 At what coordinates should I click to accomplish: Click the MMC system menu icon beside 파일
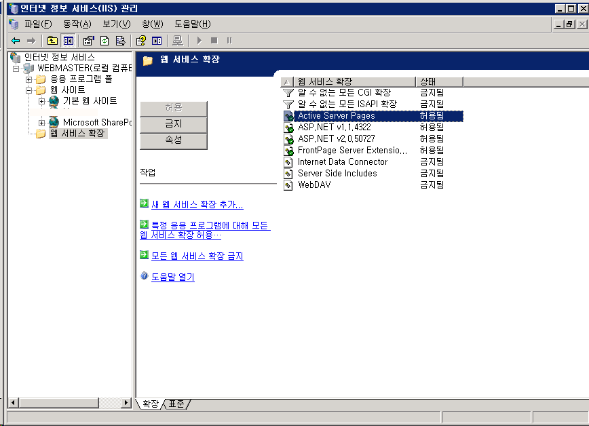click(14, 24)
